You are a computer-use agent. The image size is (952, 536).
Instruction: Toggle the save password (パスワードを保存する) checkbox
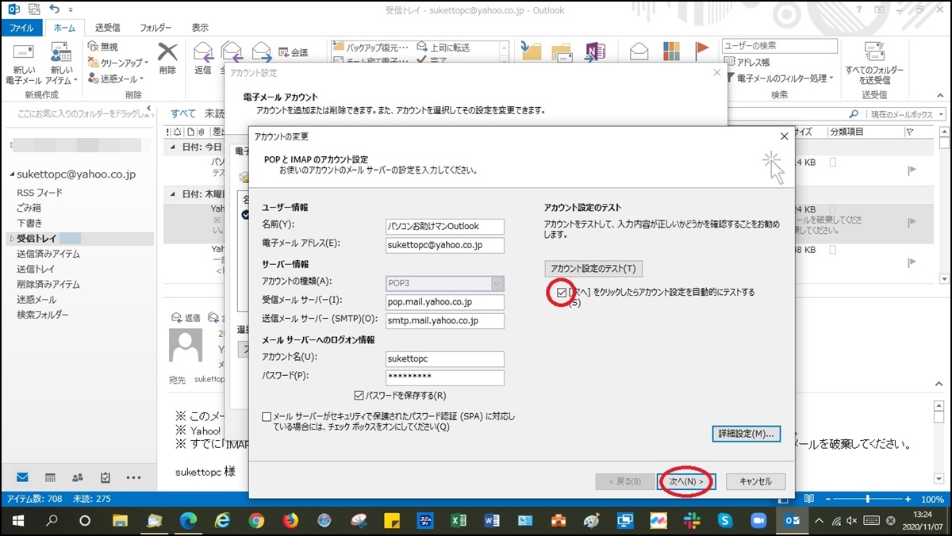click(x=359, y=396)
